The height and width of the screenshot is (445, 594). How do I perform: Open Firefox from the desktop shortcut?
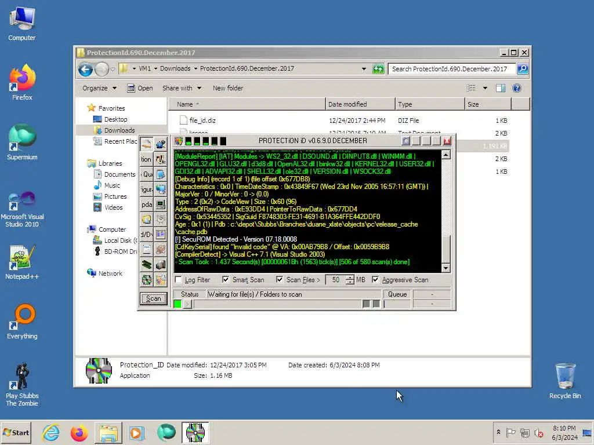tap(22, 82)
